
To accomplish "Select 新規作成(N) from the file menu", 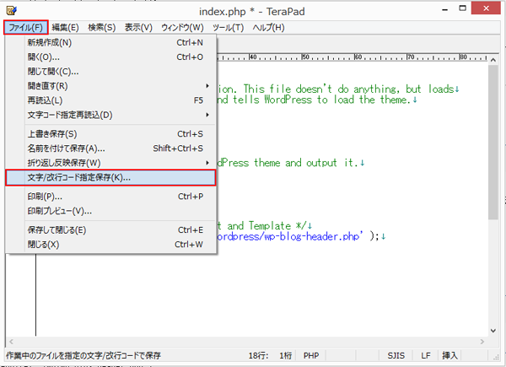I will pos(110,43).
